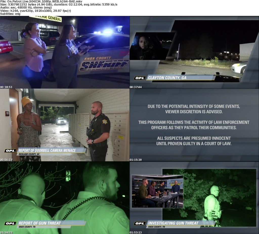Click OPL logo beside Investigating Gun Threat
The image size is (259, 234).
pos(140,223)
